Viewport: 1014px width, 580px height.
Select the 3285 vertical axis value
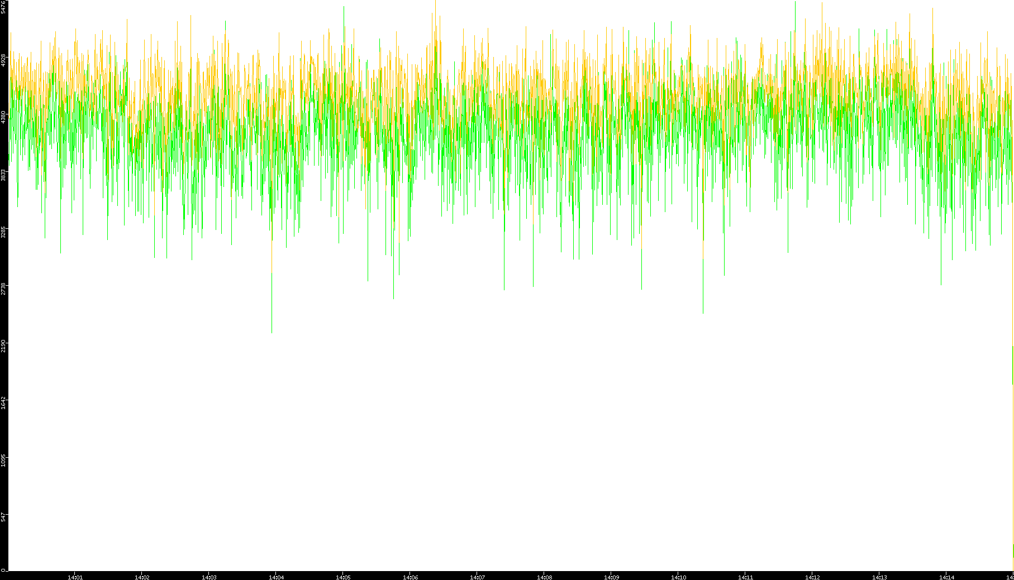tap(3, 232)
